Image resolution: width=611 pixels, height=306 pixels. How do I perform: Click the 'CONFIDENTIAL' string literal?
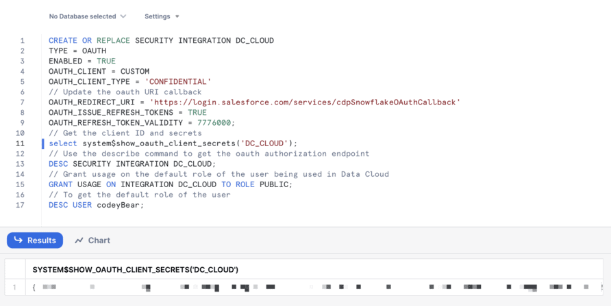click(x=177, y=82)
